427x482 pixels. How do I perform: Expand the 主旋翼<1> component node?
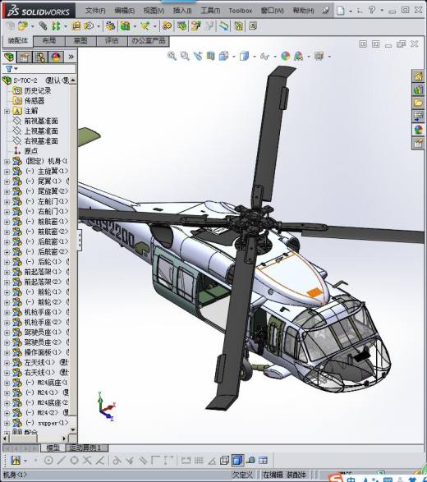pyautogui.click(x=7, y=172)
